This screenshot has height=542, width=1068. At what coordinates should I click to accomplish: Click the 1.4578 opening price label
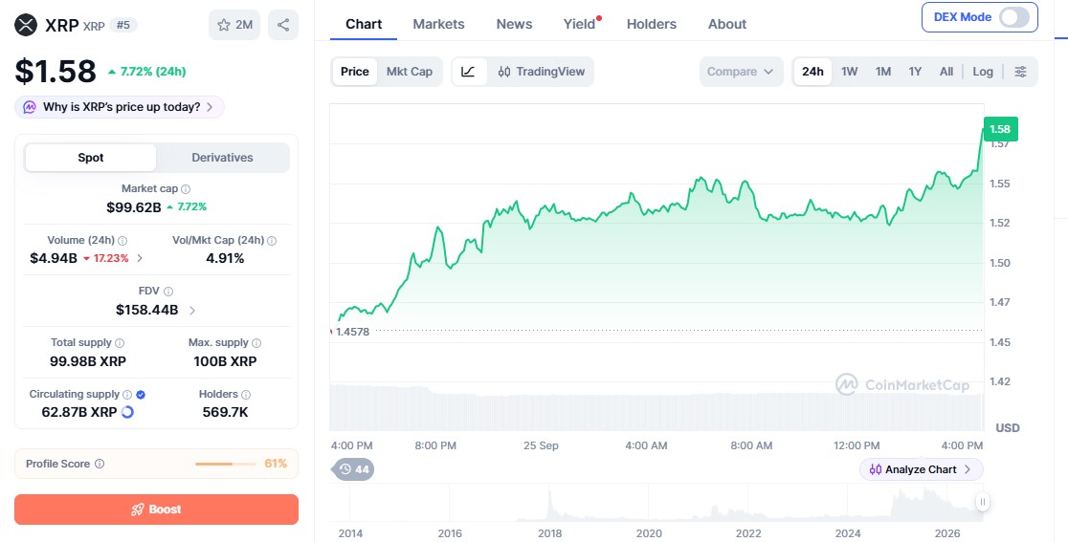click(x=352, y=332)
